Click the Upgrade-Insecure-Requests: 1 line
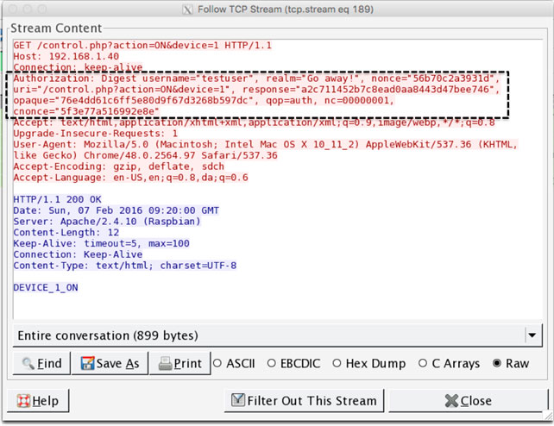This screenshot has height=426, width=554. [x=96, y=134]
